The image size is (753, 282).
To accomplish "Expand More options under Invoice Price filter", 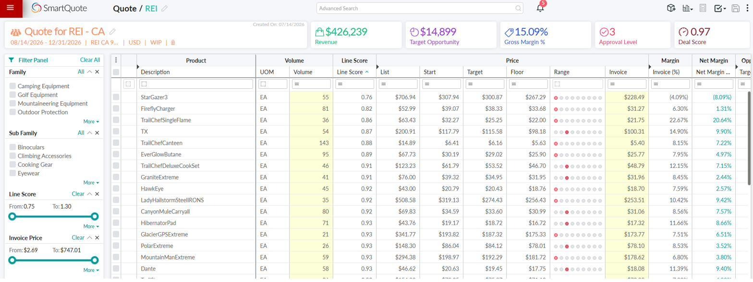I will pyautogui.click(x=91, y=270).
